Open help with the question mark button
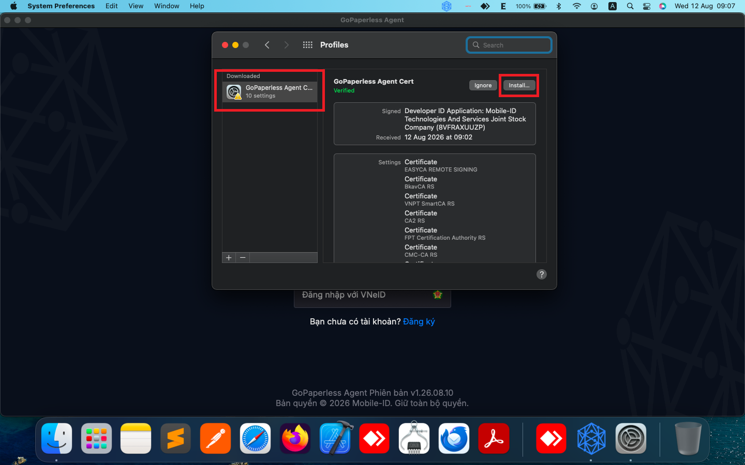The image size is (745, 465). pyautogui.click(x=542, y=274)
